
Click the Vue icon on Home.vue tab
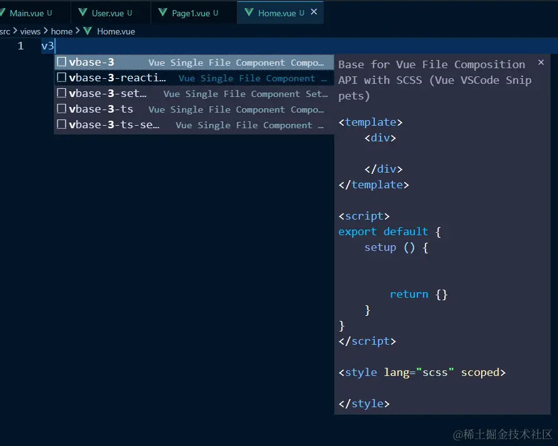tap(249, 13)
